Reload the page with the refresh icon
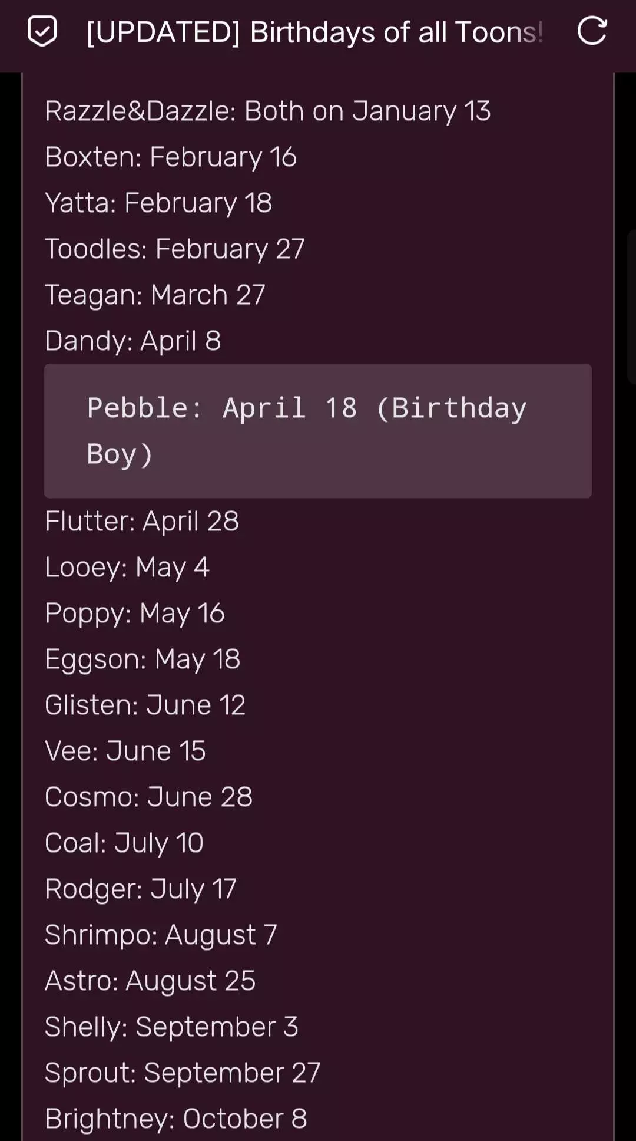Viewport: 636px width, 1141px height. tap(592, 31)
